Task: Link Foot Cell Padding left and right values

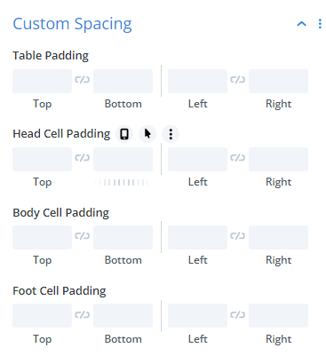Action: tap(238, 315)
